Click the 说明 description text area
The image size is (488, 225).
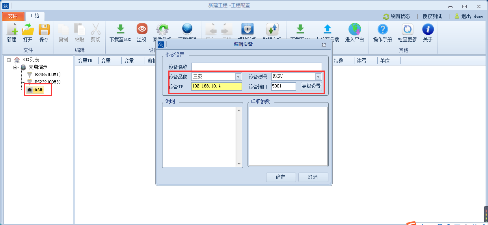click(199, 137)
